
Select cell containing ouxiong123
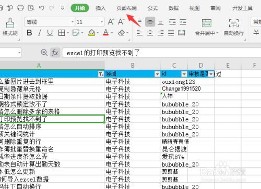174,82
